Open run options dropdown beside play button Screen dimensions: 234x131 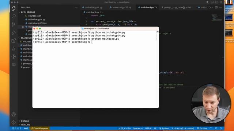(212, 7)
